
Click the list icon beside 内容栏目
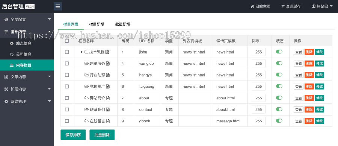pyautogui.click(x=12, y=65)
